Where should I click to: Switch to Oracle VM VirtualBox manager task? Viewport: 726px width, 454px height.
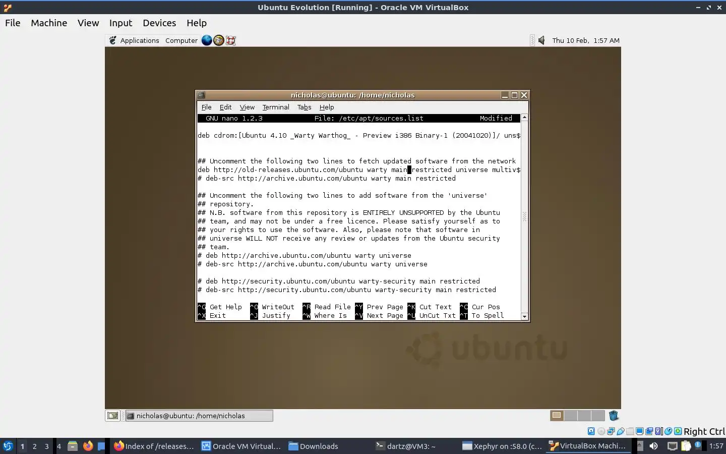[241, 446]
